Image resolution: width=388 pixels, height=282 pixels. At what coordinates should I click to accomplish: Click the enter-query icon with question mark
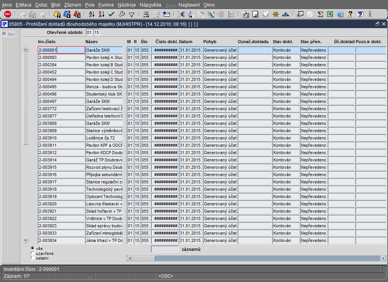(x=57, y=14)
